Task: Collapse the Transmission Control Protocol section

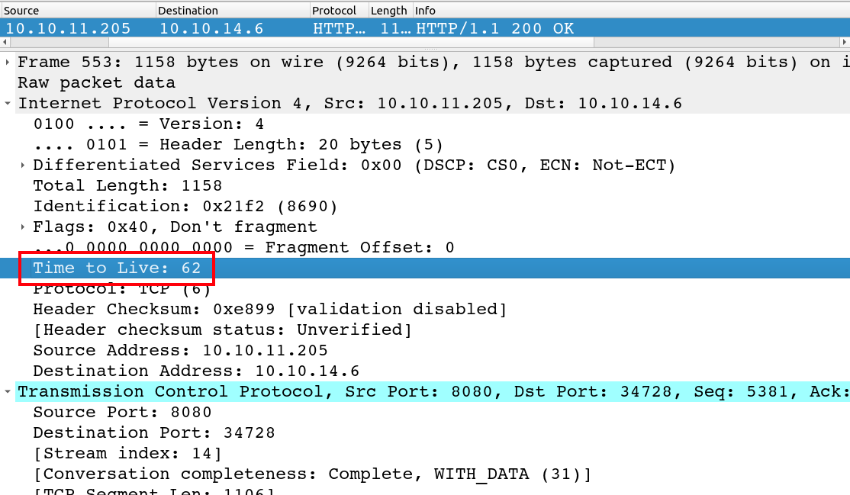Action: [x=8, y=391]
